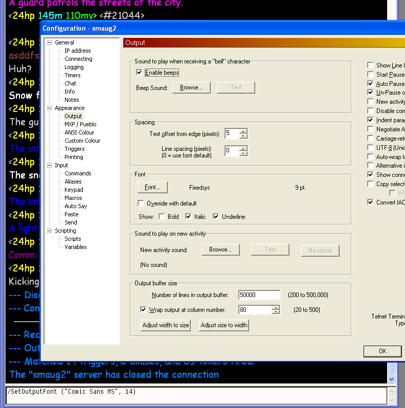Browse for a new activity sound

220,250
